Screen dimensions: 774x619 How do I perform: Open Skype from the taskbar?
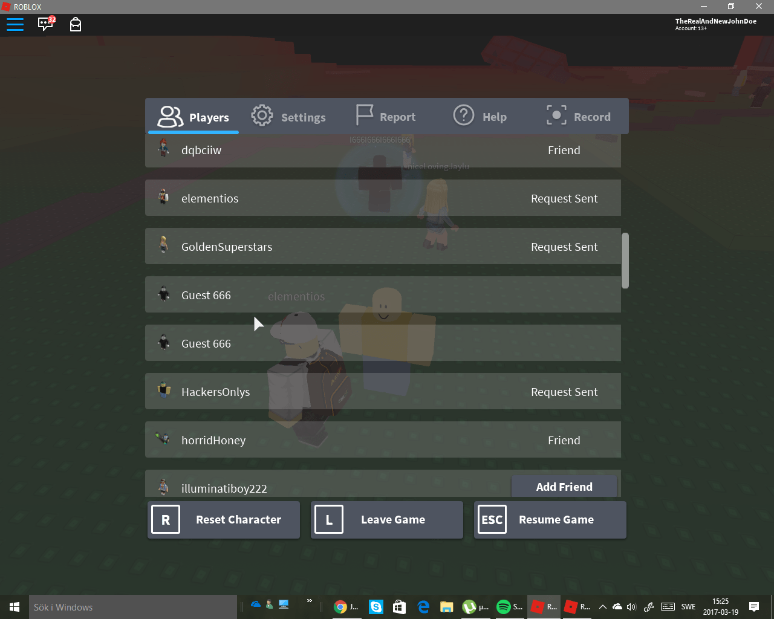376,606
